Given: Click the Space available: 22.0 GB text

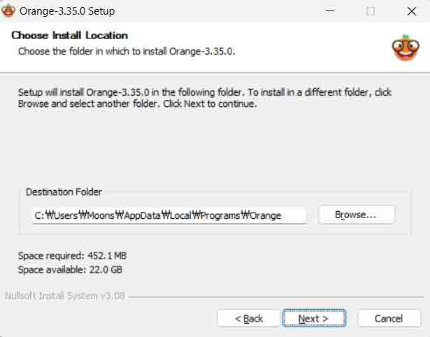Looking at the screenshot, I should (70, 270).
